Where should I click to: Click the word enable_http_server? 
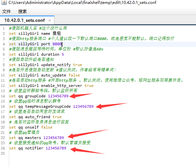[62, 86]
